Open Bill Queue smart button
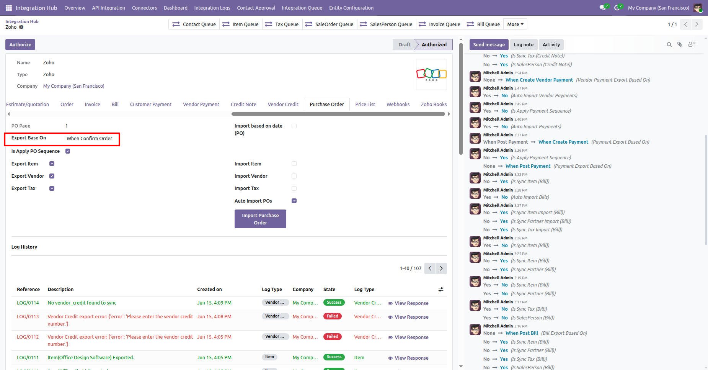 tap(484, 24)
